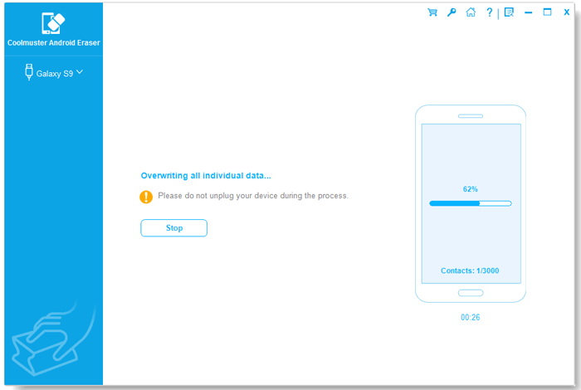Click the 62% erase progress bar

[471, 203]
